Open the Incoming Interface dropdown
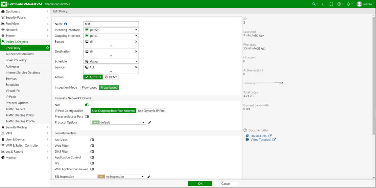The height and width of the screenshot is (188, 376). 111,30
